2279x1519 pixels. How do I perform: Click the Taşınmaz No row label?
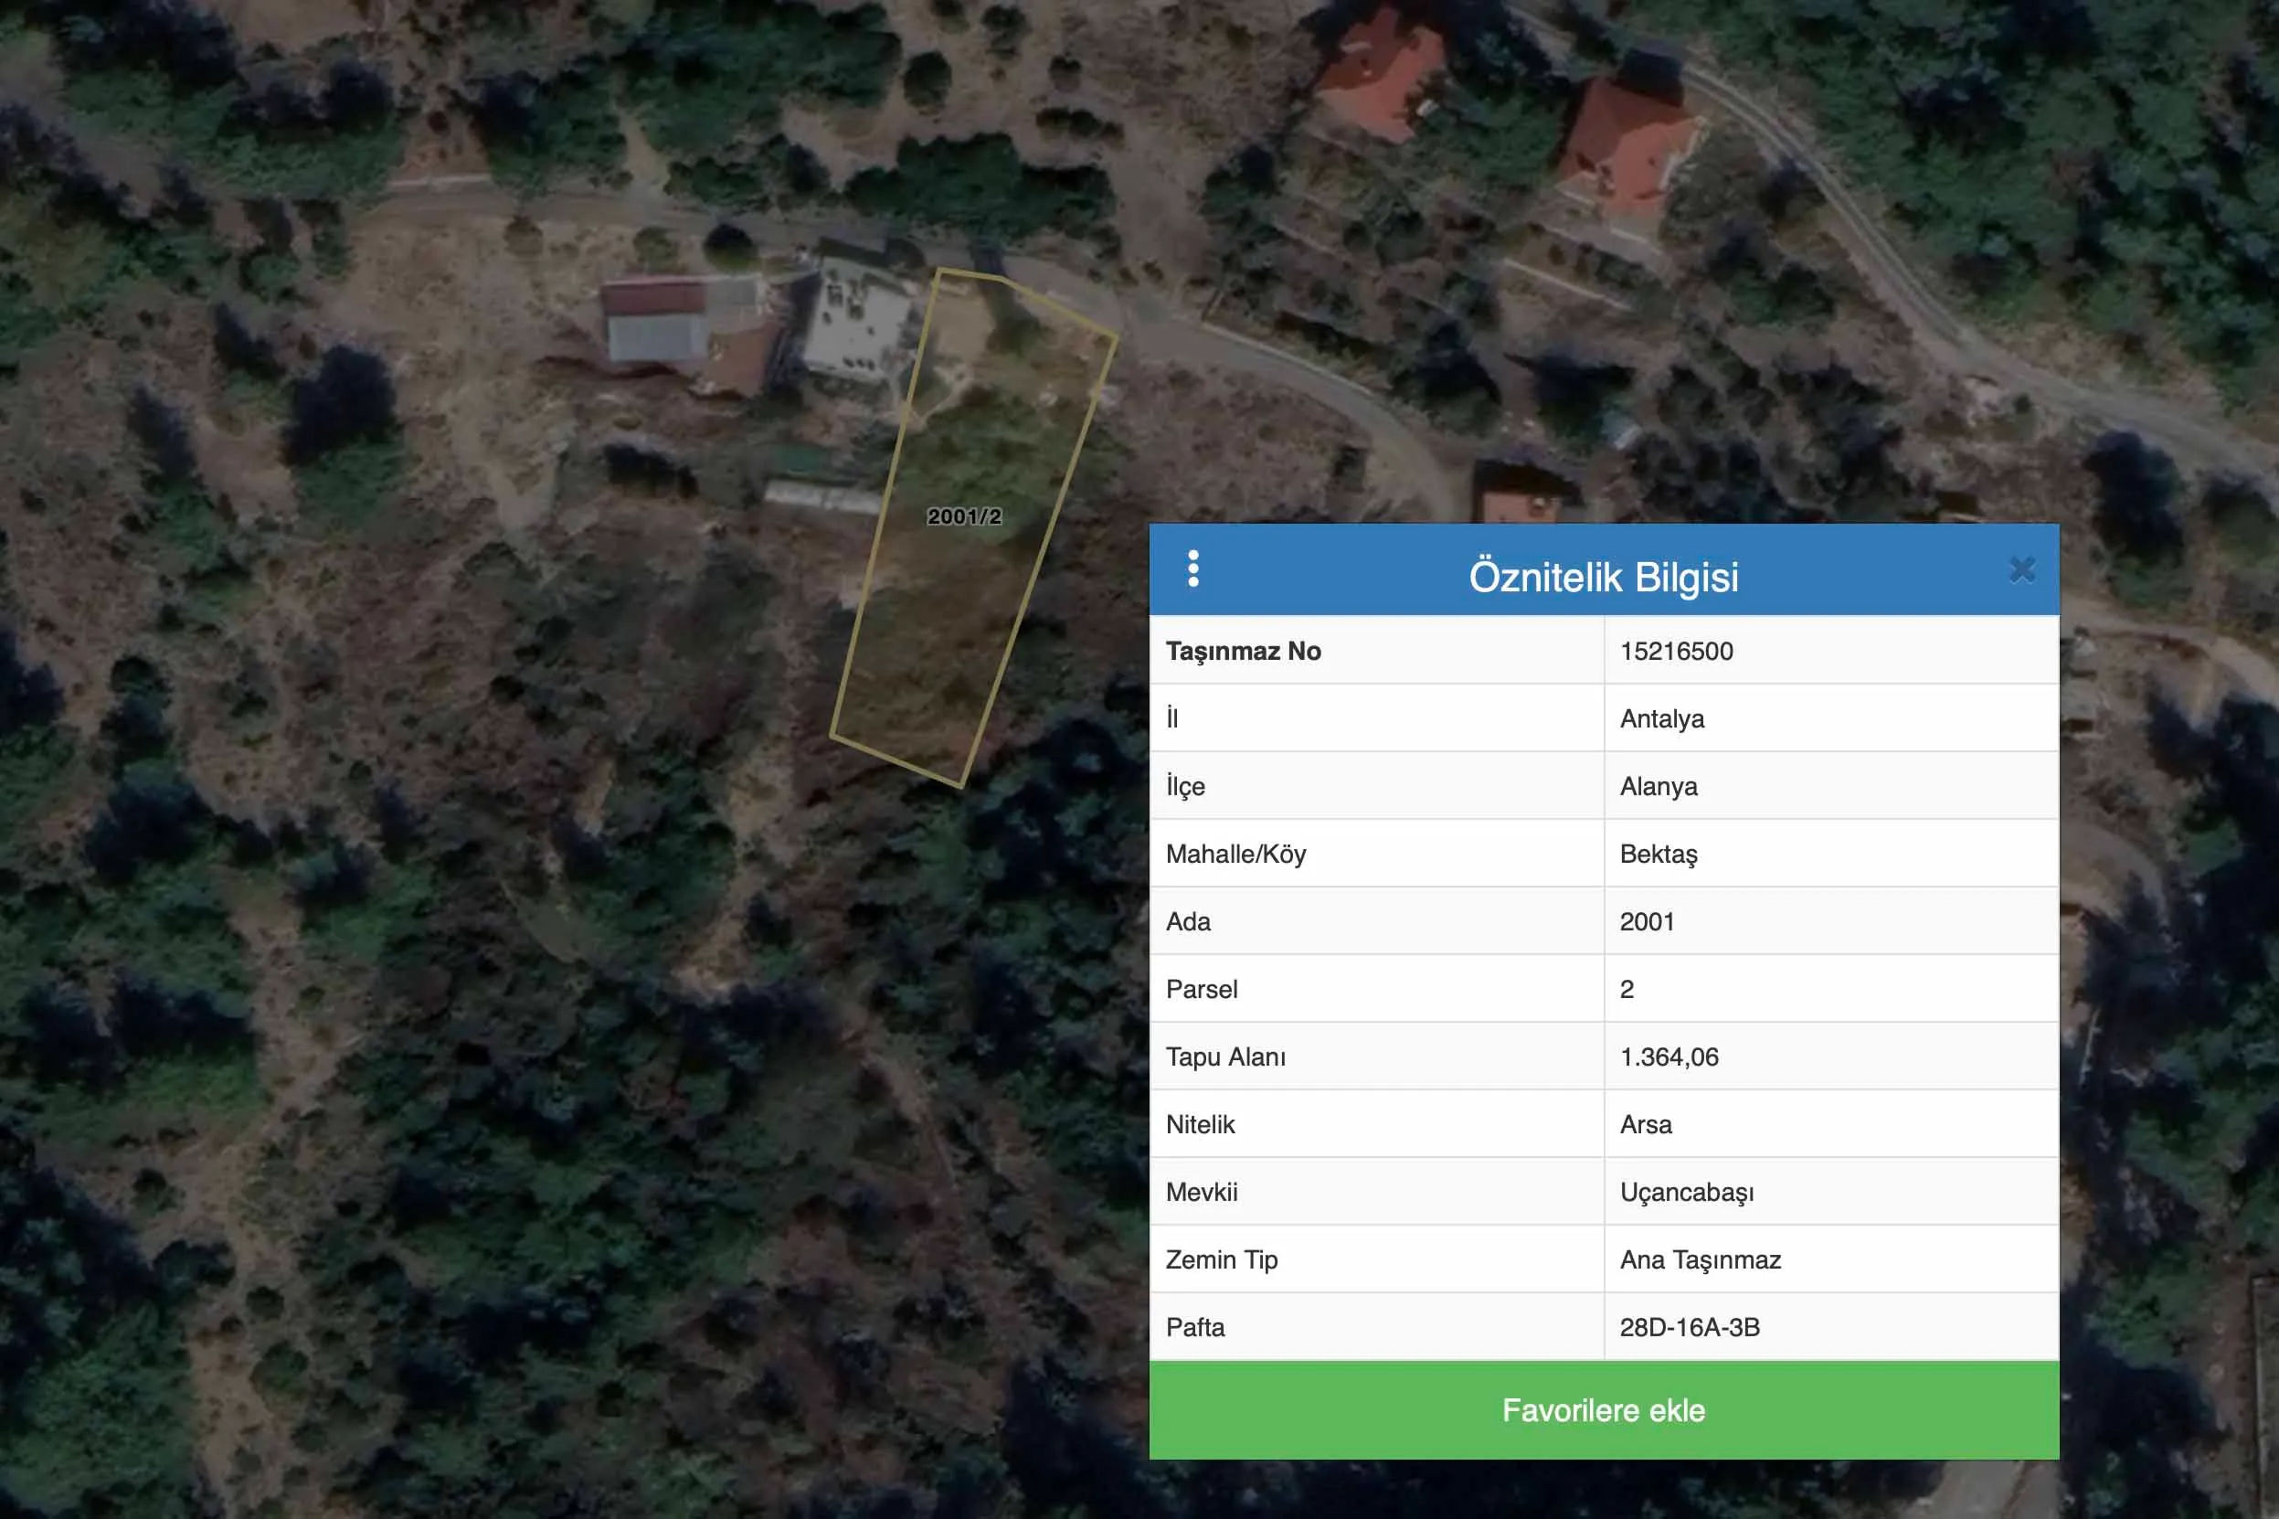coord(1243,651)
